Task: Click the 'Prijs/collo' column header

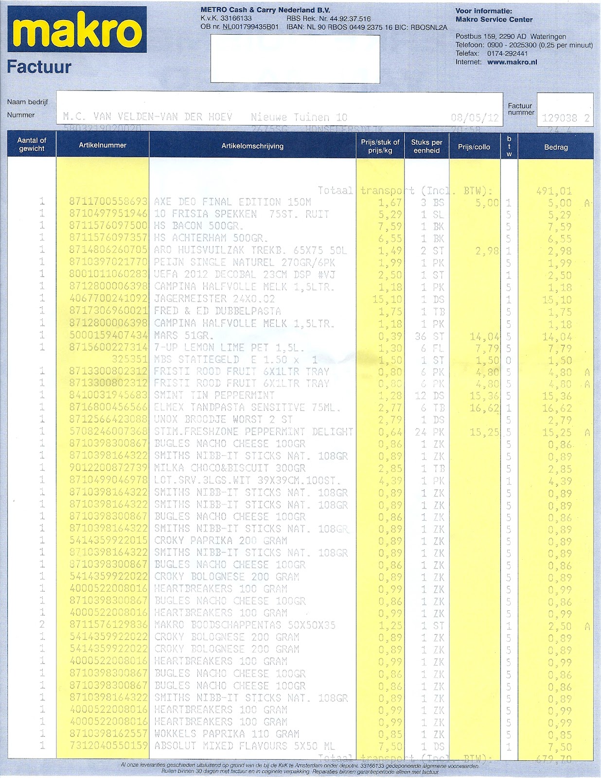Action: (x=474, y=147)
